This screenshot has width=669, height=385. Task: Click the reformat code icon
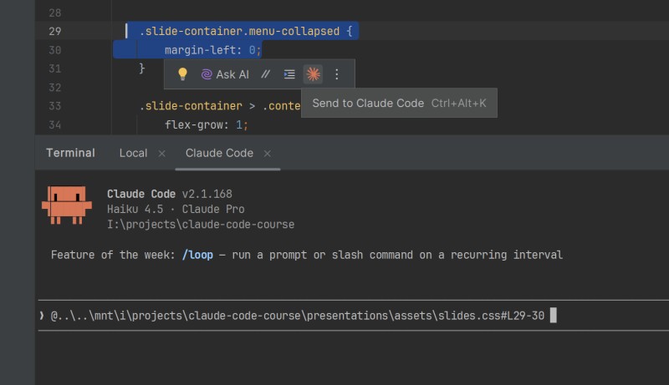coord(289,74)
